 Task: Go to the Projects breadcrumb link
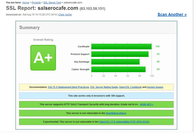tap(36, 2)
